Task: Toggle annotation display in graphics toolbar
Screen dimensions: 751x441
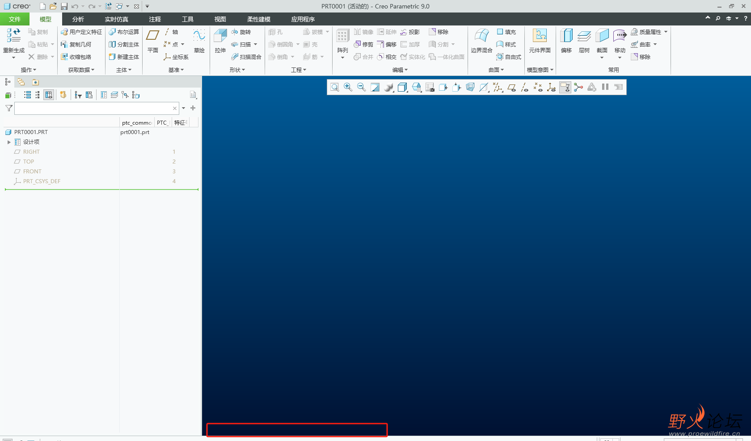Action: pos(565,87)
